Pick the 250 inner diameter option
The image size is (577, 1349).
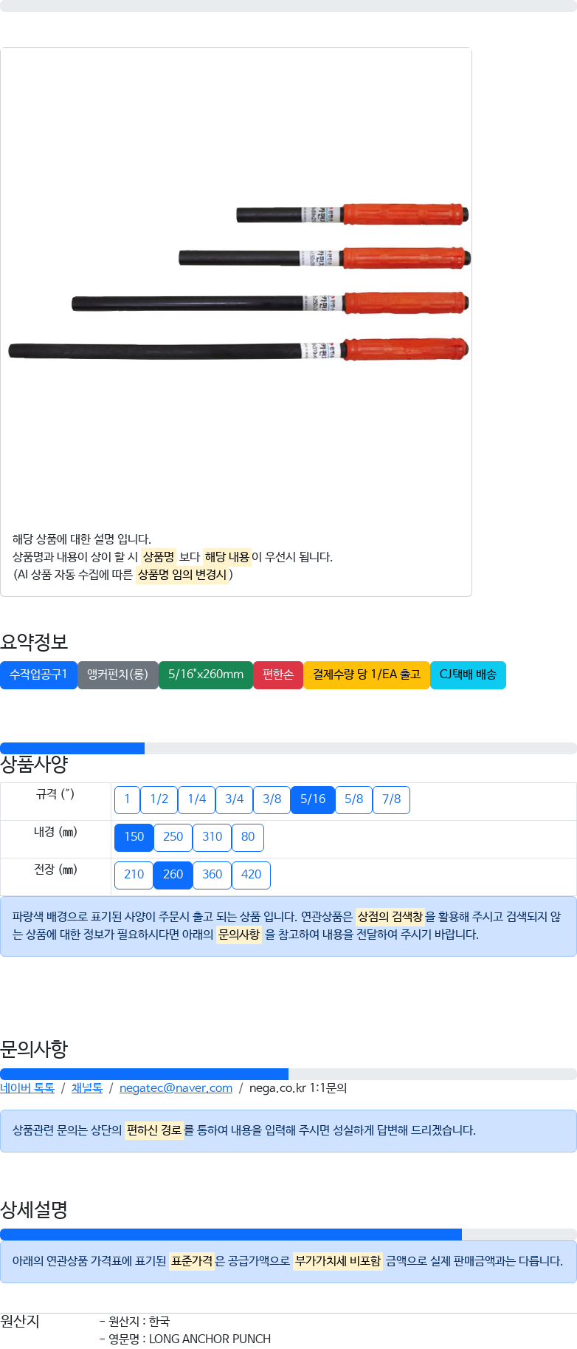point(173,837)
